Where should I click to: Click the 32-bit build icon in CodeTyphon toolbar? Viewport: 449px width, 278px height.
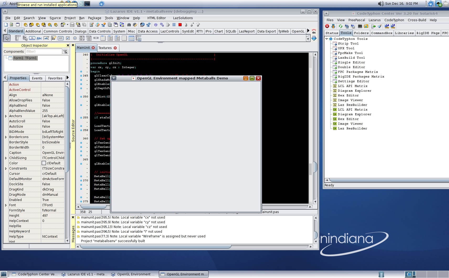pyautogui.click(x=393, y=26)
